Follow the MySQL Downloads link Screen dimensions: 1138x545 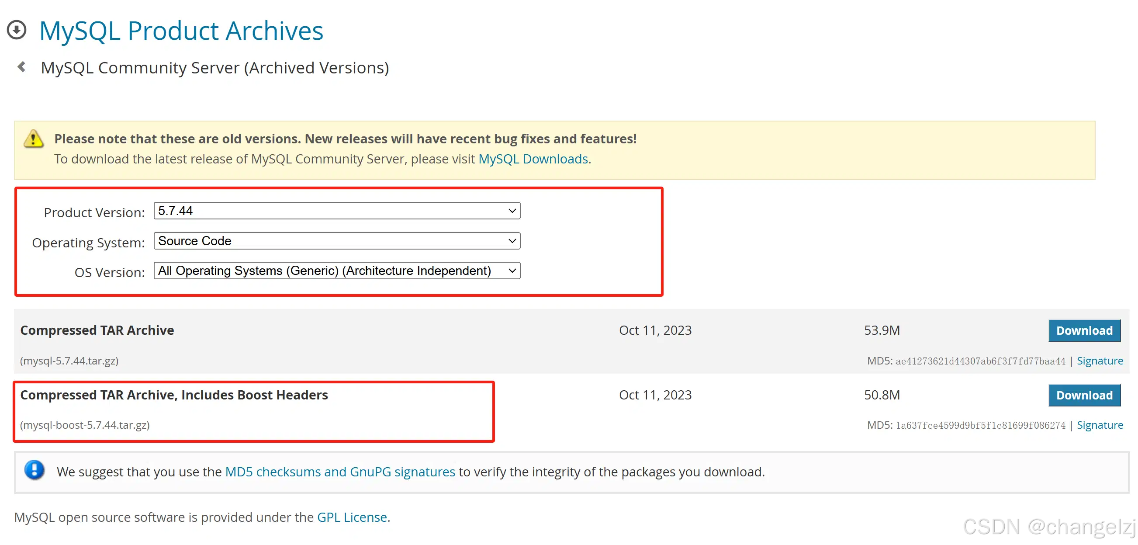point(533,159)
